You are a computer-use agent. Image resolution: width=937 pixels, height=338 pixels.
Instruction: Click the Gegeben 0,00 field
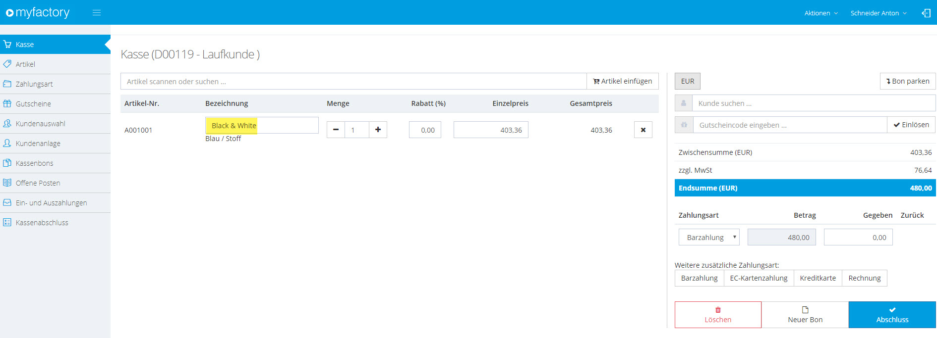pos(858,237)
